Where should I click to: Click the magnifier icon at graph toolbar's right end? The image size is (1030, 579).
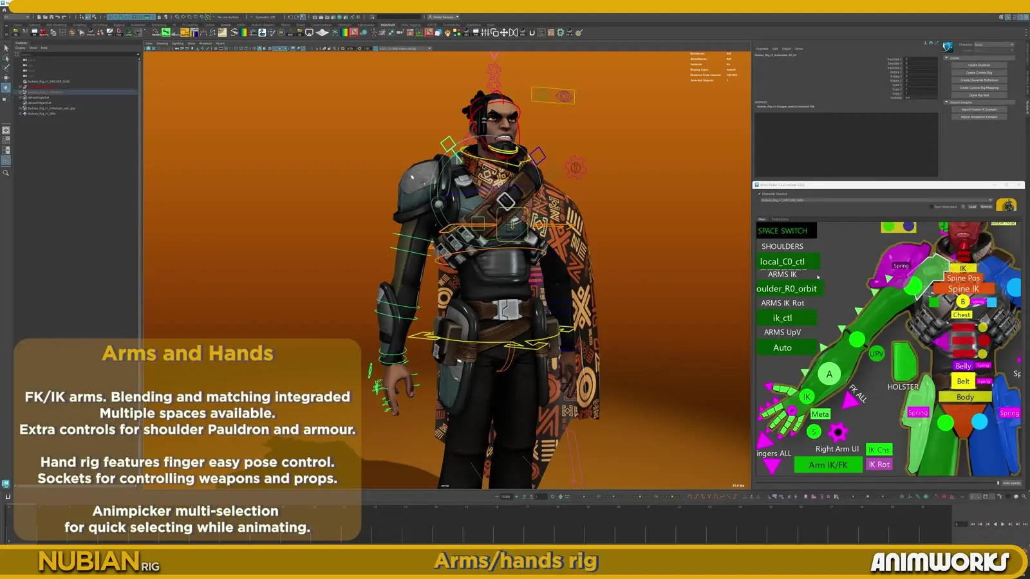1024,497
